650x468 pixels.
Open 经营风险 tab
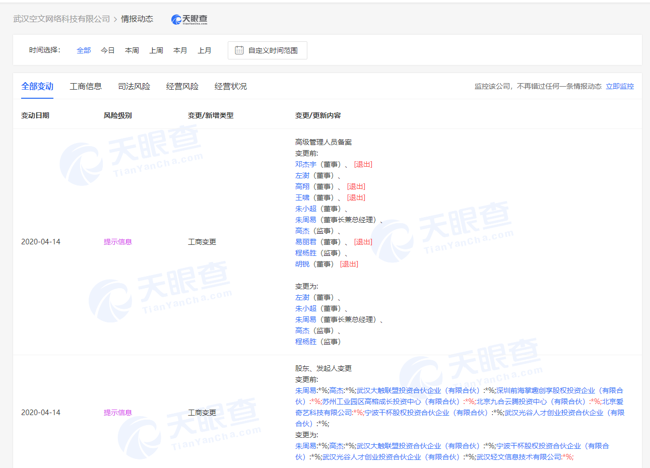click(x=182, y=86)
